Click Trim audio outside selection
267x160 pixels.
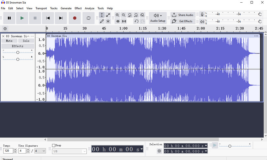click(x=118, y=21)
